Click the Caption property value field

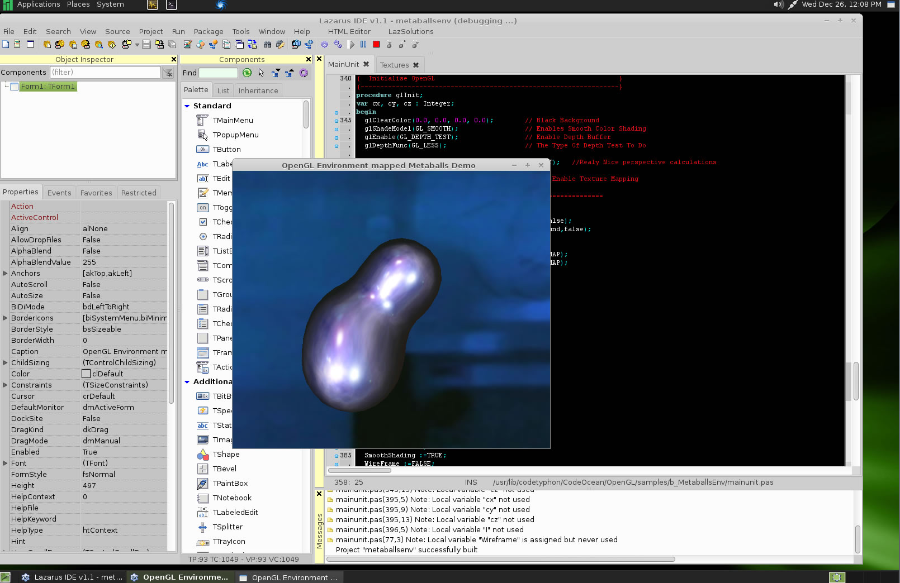coord(124,351)
